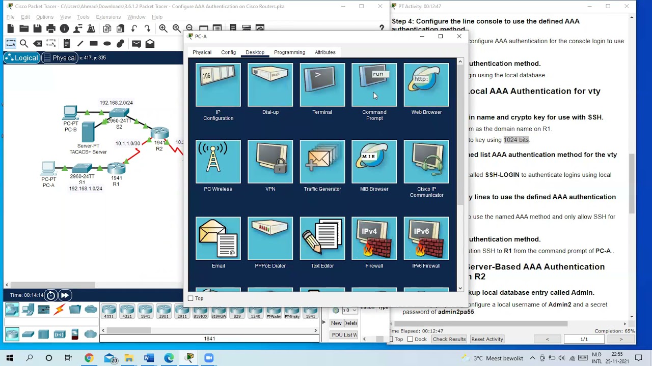Open Google Chrome from the taskbar
Image resolution: width=652 pixels, height=366 pixels.
coord(89,358)
